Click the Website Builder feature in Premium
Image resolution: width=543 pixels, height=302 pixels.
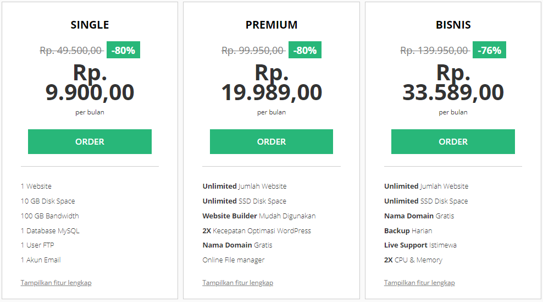pos(259,216)
